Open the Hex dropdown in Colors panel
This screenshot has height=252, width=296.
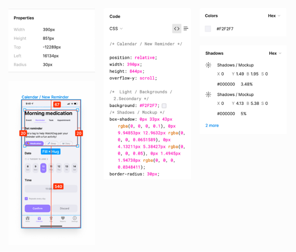[x=274, y=16]
